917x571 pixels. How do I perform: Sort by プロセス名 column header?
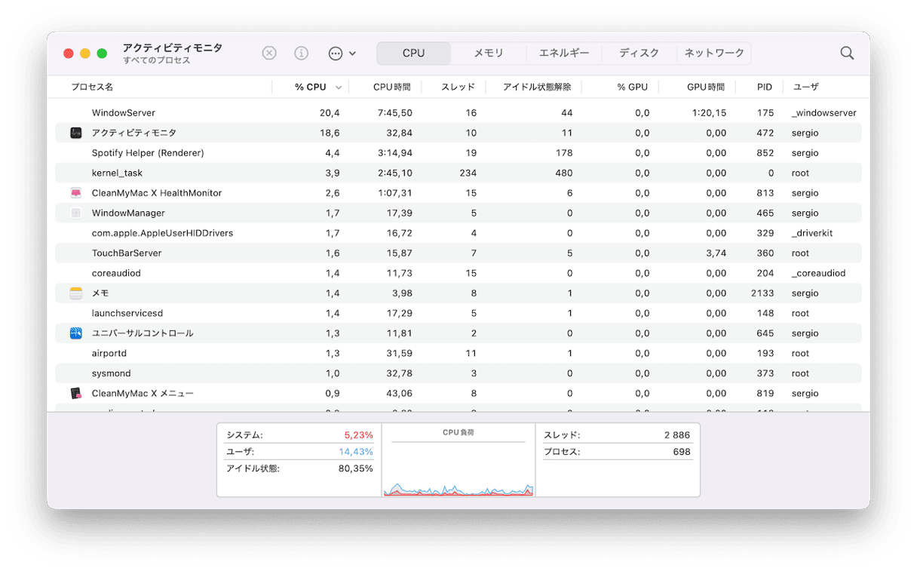92,87
